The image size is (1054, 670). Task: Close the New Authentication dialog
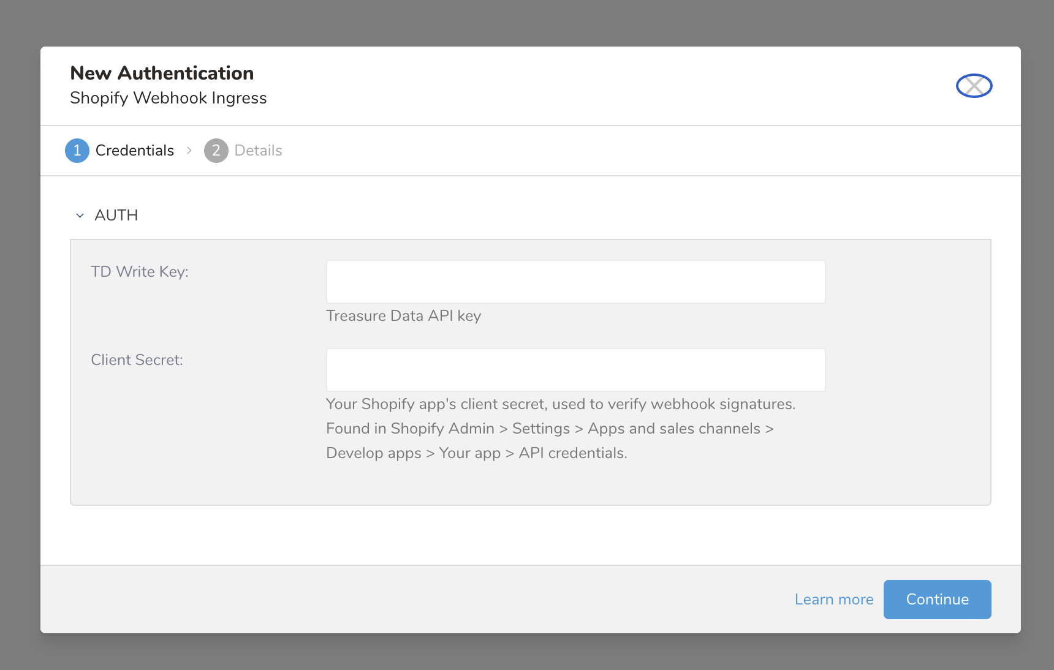[x=974, y=86]
